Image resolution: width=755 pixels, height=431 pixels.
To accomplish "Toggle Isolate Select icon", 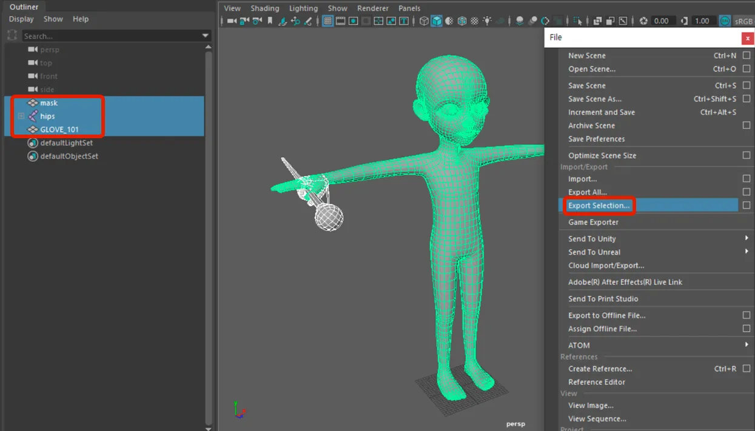I will click(x=577, y=21).
